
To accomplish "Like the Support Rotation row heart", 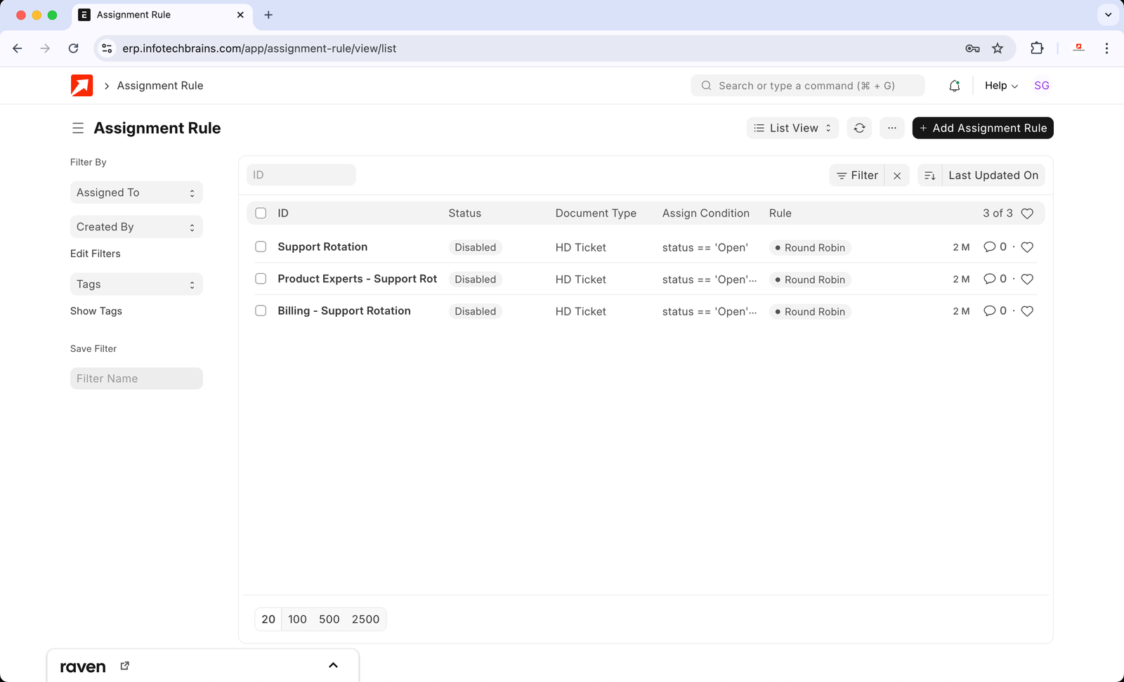I will [1027, 247].
